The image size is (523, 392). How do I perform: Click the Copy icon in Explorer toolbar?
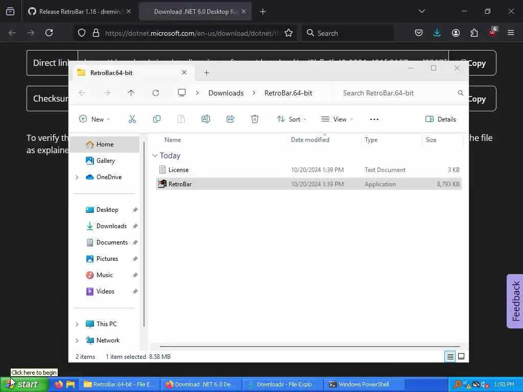click(156, 119)
